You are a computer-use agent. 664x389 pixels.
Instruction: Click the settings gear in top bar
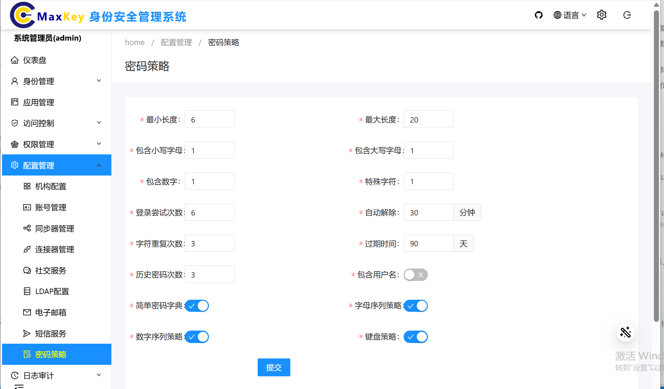coord(602,15)
